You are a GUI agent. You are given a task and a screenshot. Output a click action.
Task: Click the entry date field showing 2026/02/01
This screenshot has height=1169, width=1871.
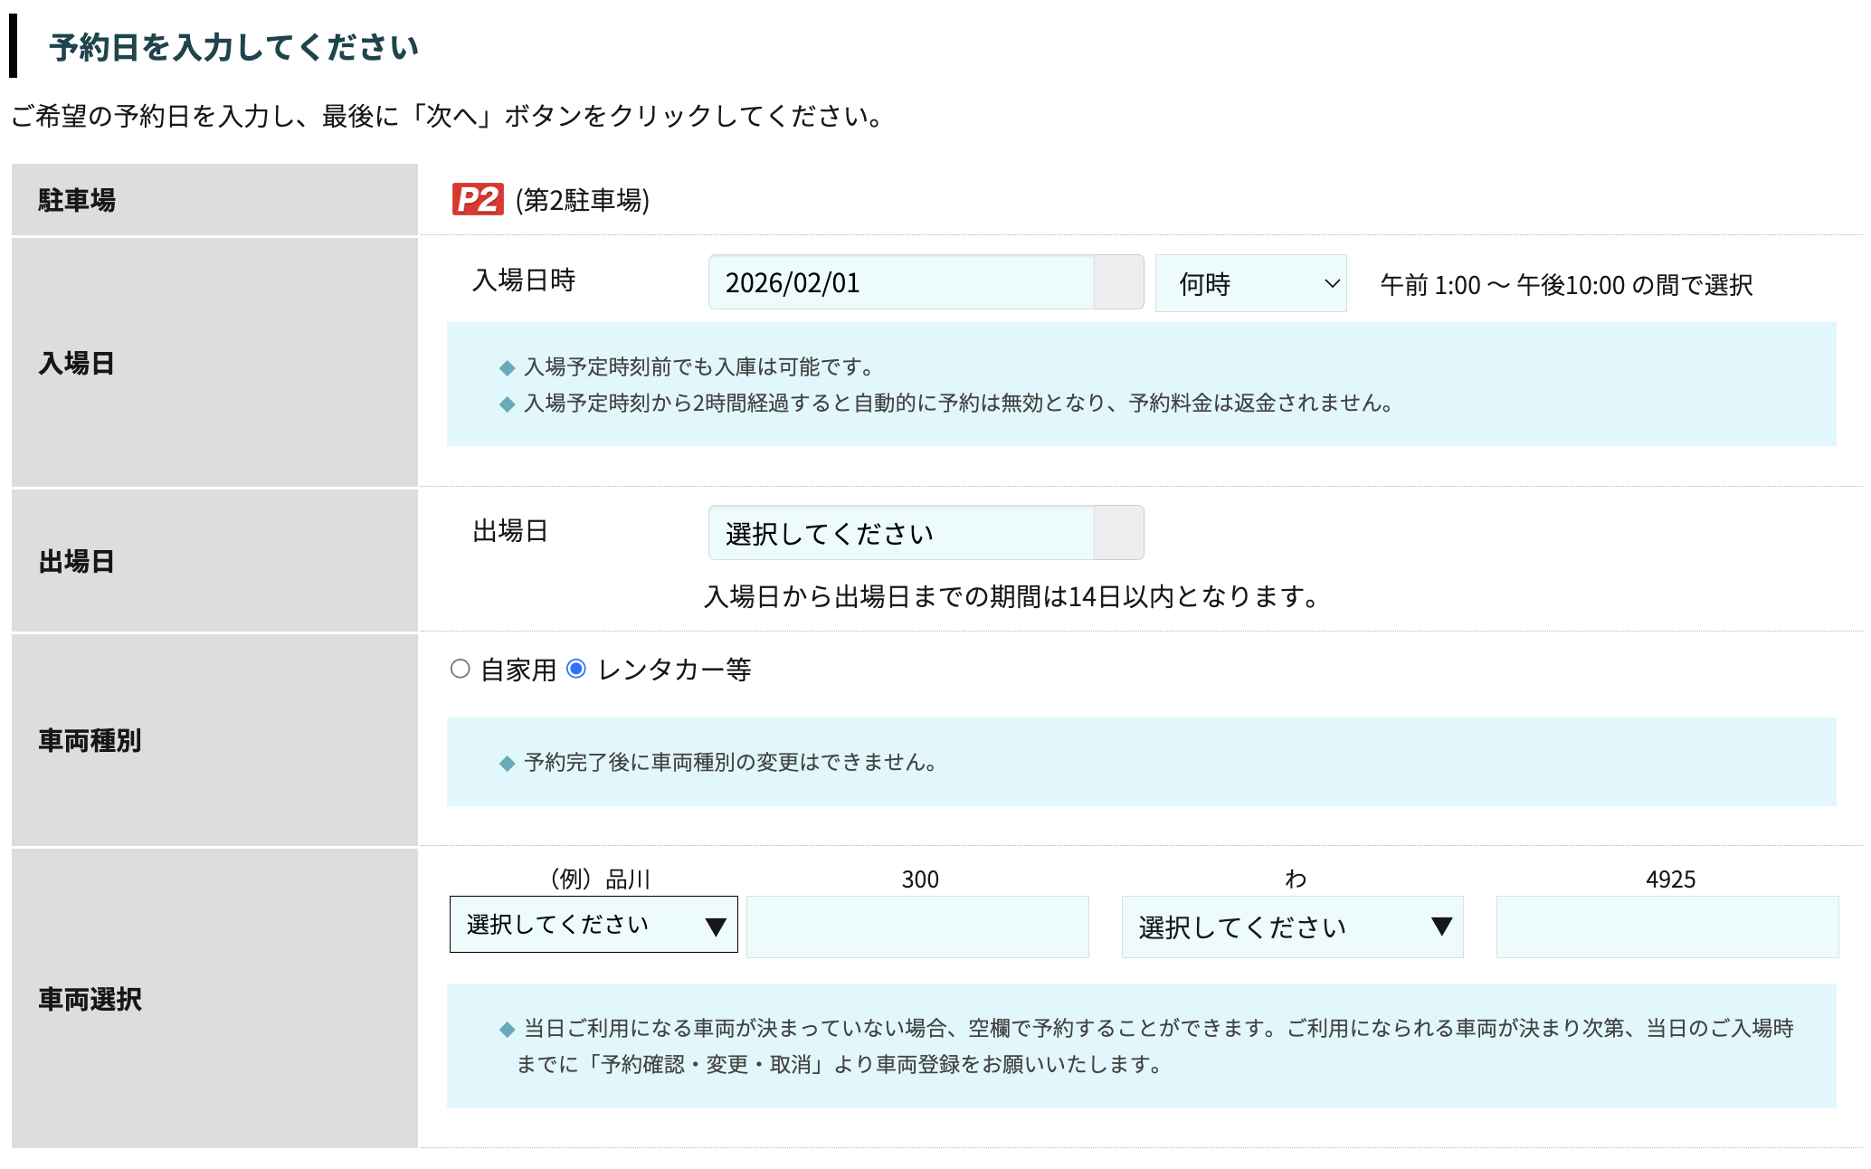(900, 282)
